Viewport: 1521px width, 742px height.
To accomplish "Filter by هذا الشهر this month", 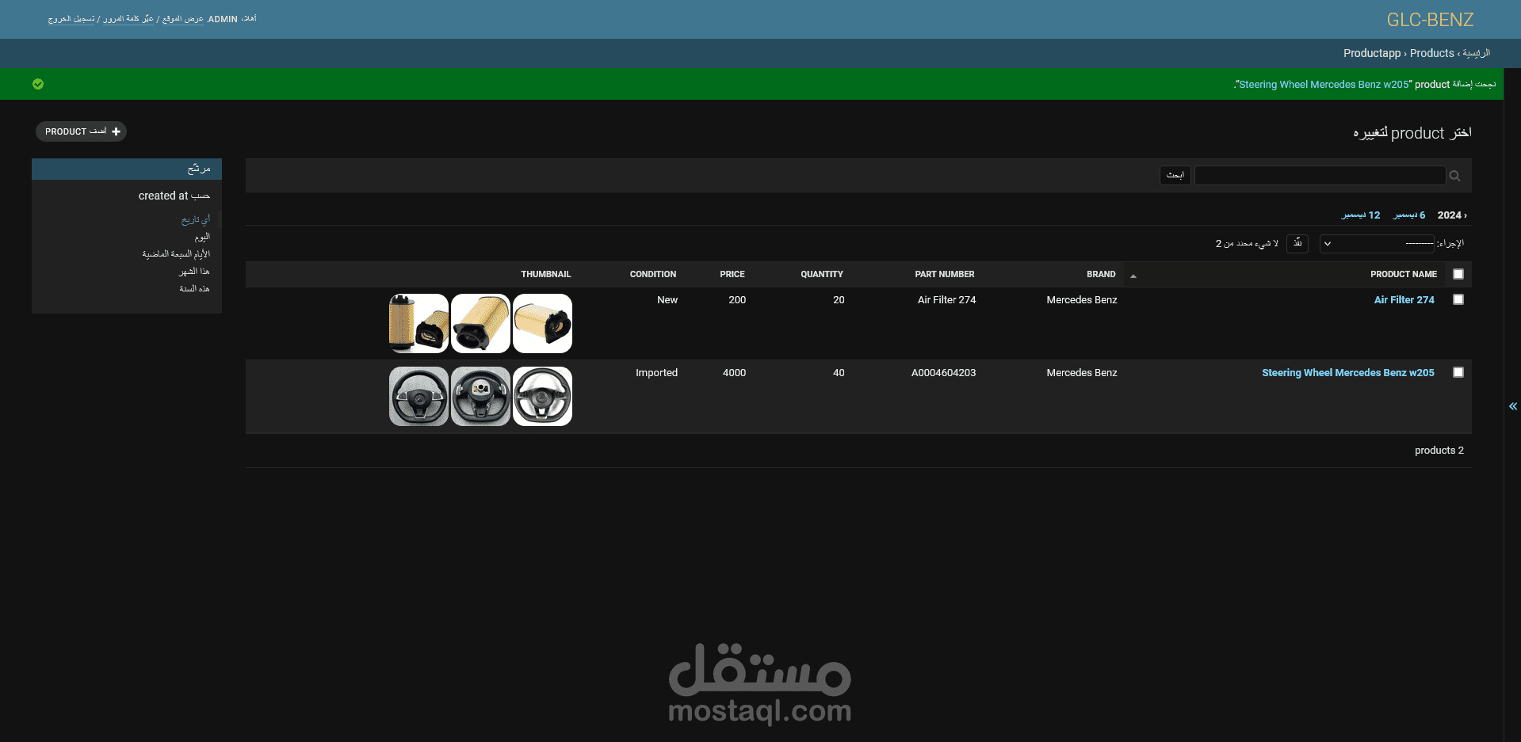I will (194, 272).
